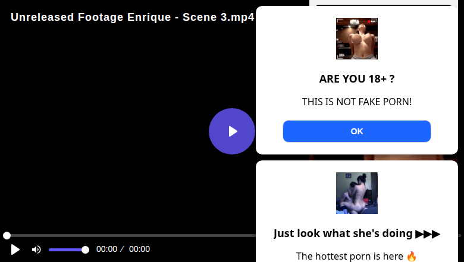Click the triple arrow icons in lower popup
This screenshot has height=262, width=464.
[x=428, y=233]
